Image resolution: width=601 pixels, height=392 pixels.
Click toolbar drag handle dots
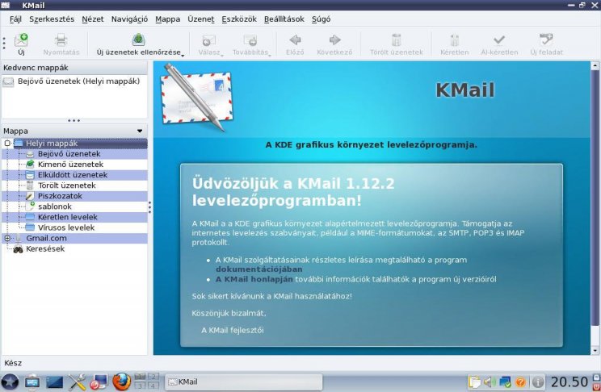[4, 44]
